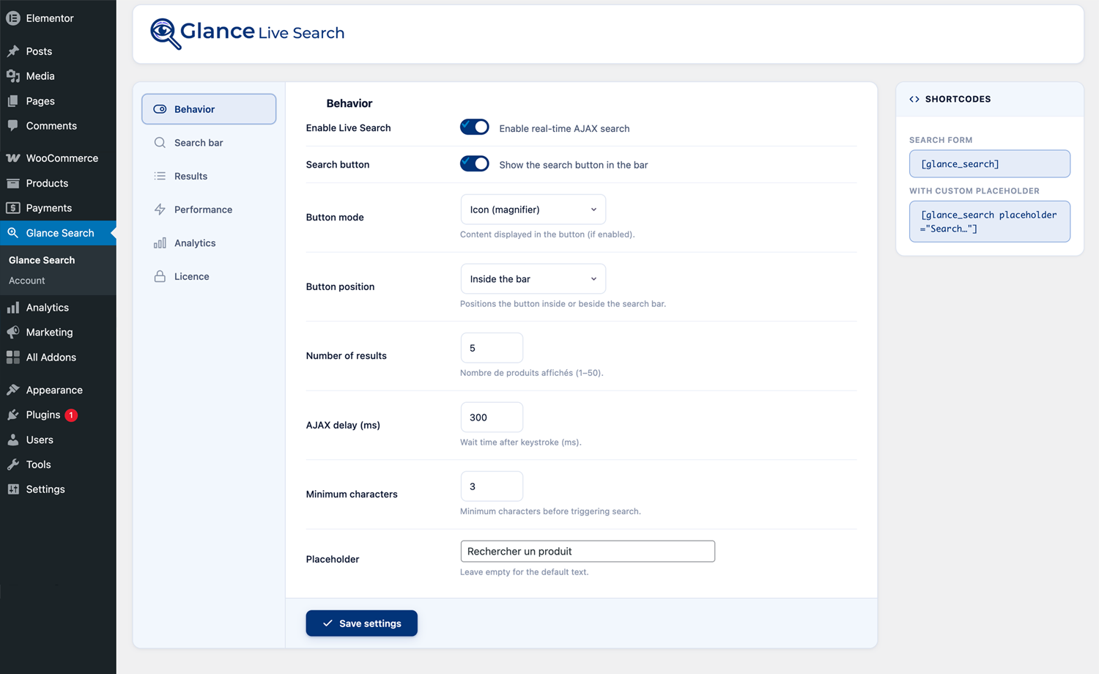Select the Analytics bar chart icon
The height and width of the screenshot is (674, 1099).
[x=160, y=242]
